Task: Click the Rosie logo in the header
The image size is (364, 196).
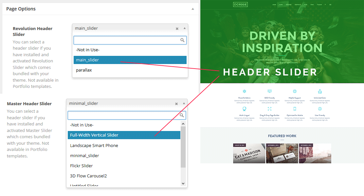Action: 240,5
